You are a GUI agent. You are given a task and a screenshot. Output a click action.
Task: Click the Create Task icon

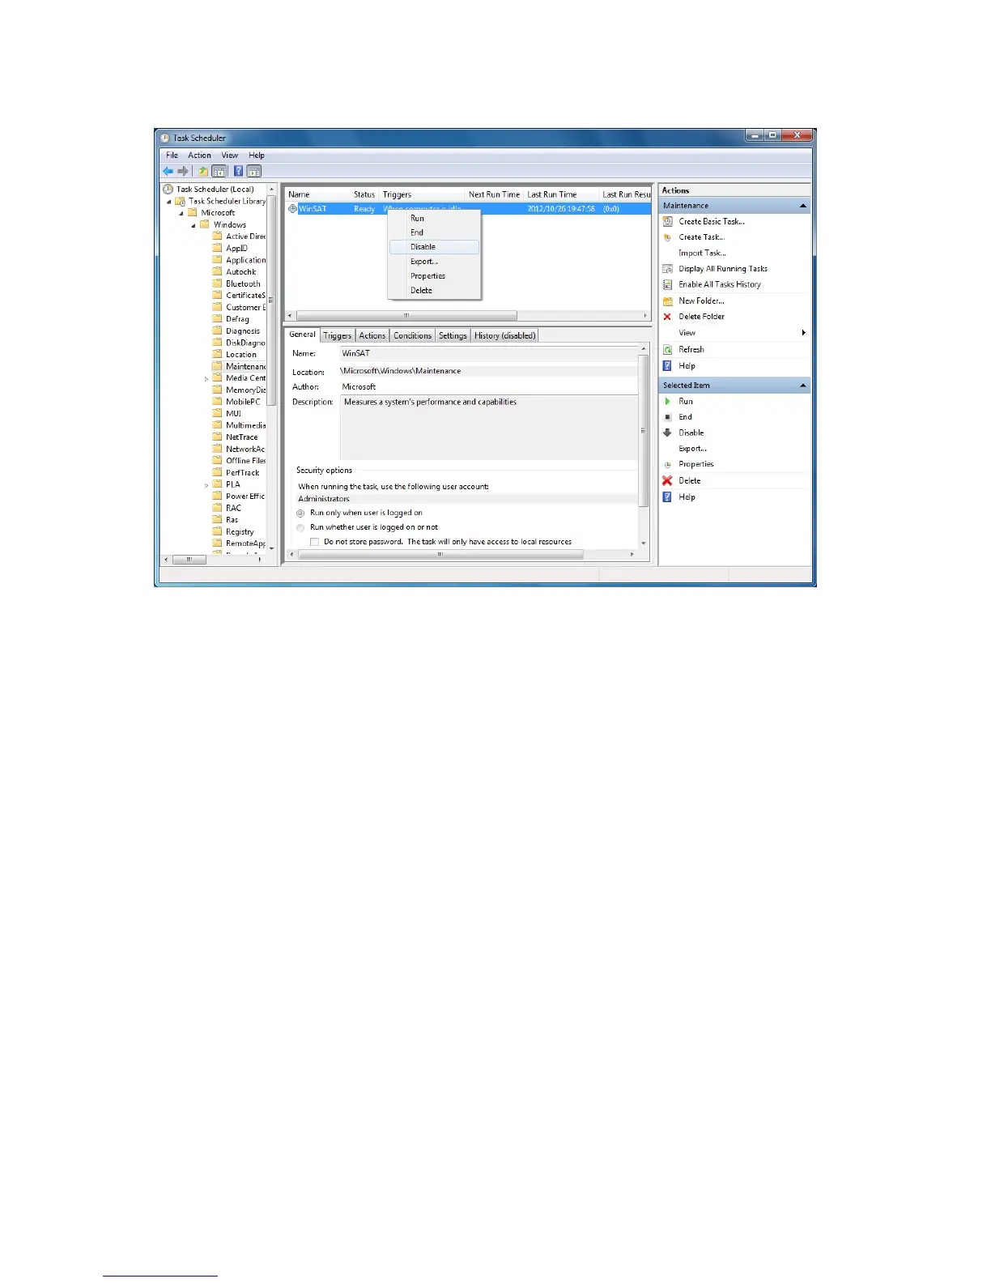pos(668,237)
